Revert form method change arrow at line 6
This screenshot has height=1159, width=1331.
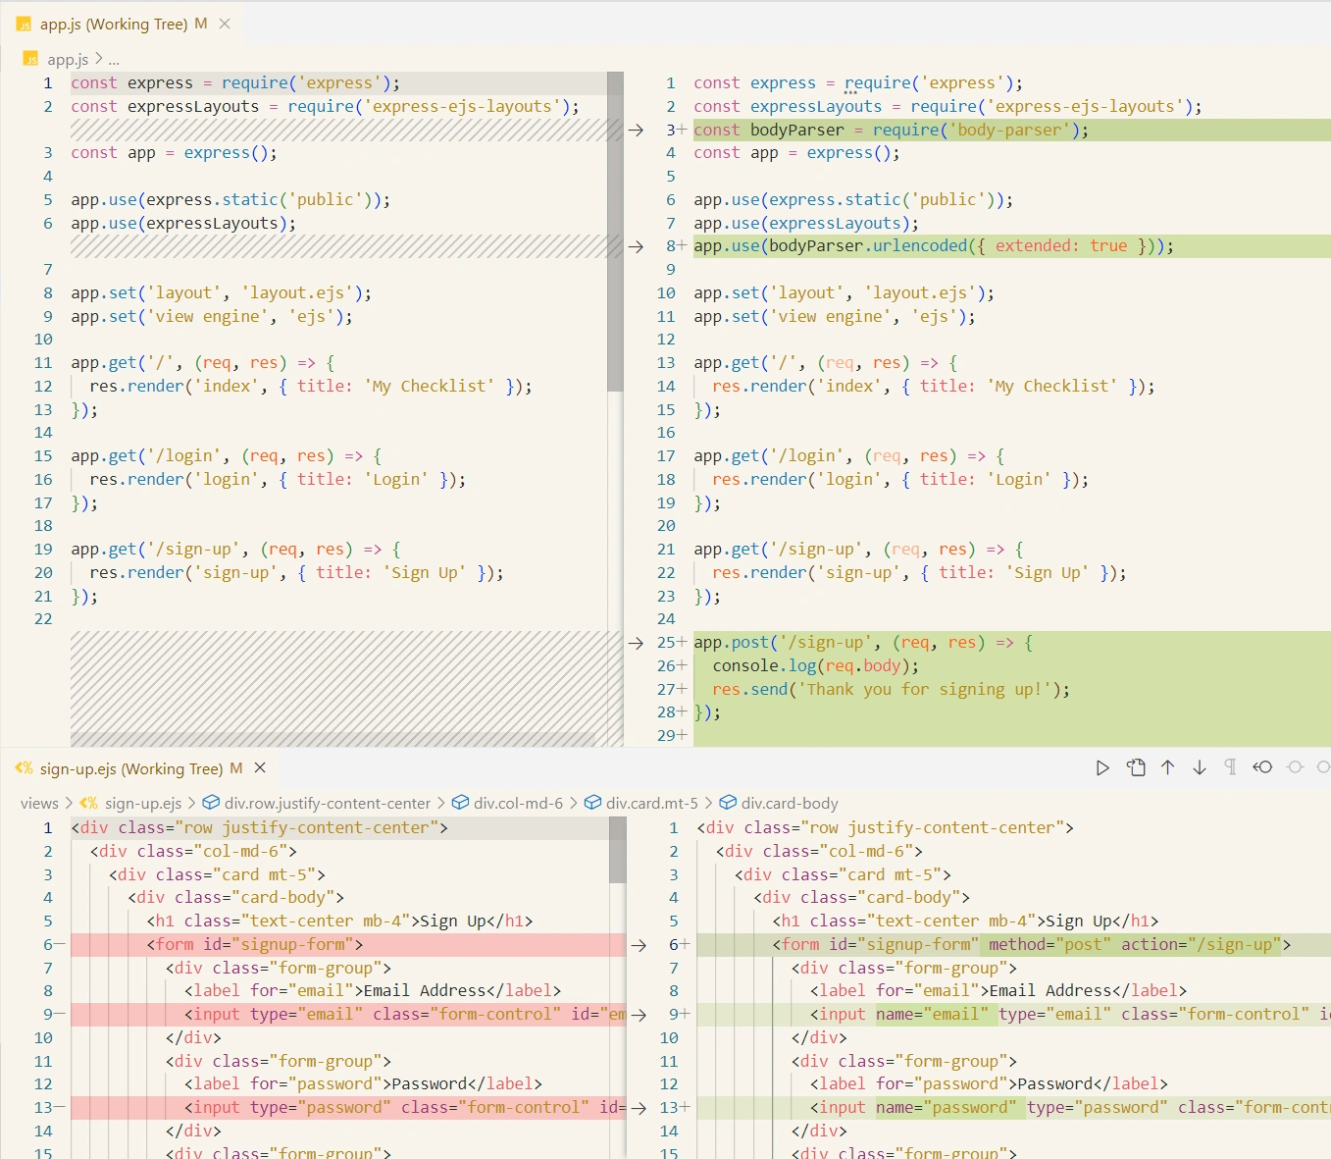pyautogui.click(x=639, y=945)
